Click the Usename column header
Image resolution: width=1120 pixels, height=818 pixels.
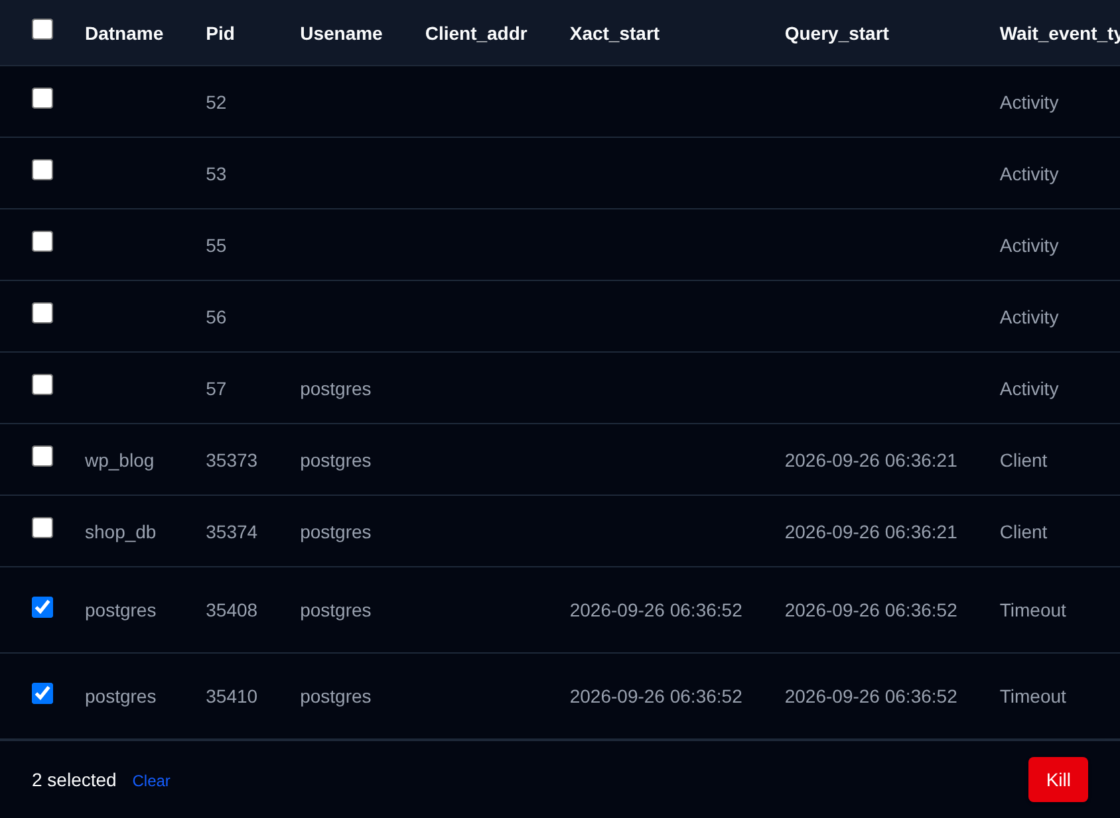341,34
